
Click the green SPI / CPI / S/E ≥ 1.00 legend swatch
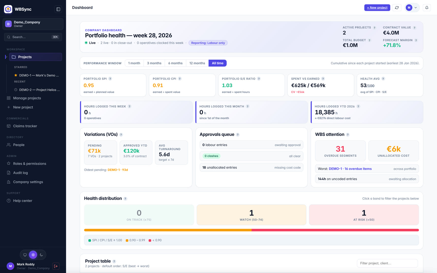pos(89,240)
